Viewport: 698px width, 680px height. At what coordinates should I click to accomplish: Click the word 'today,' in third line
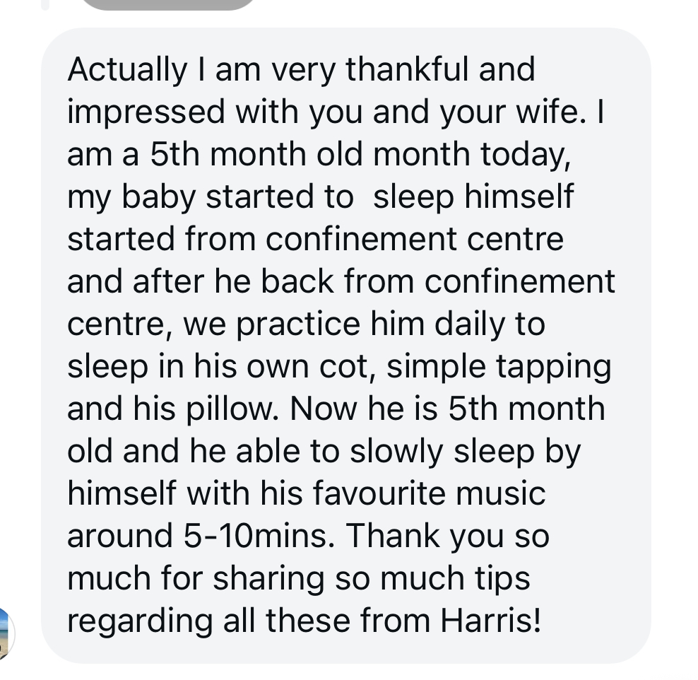coord(526,156)
